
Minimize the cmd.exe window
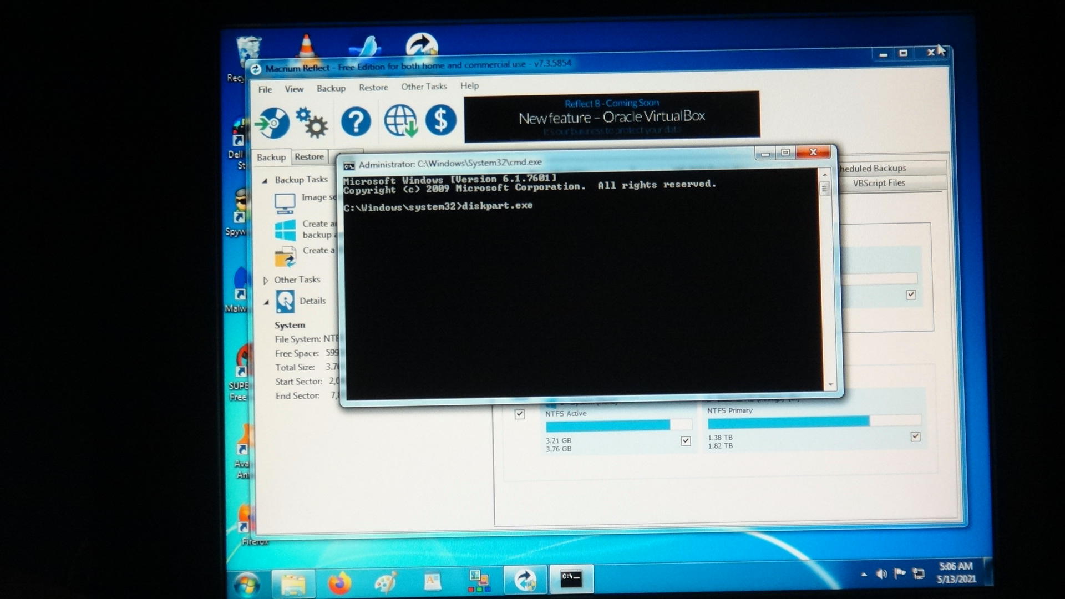pos(765,154)
